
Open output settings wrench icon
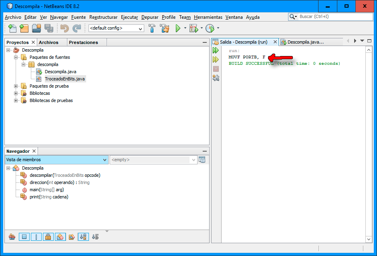(x=216, y=78)
